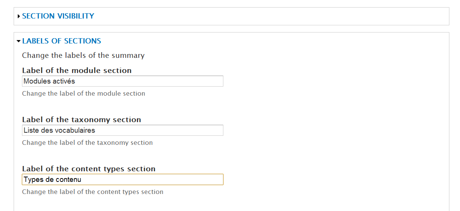Image resolution: width=460 pixels, height=211 pixels.
Task: Click the taxonomy section help description text
Action: point(87,143)
